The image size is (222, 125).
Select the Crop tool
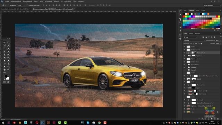(x=5, y=49)
